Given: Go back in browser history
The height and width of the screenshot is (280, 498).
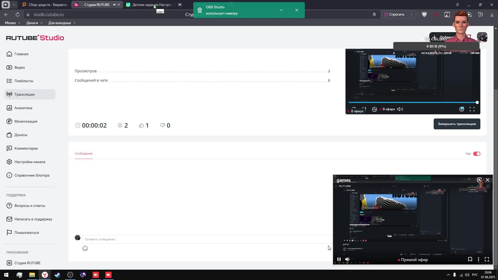Looking at the screenshot, I should 6,15.
